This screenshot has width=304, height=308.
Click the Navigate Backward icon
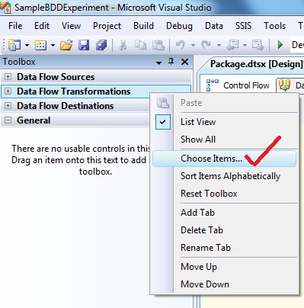tap(232, 45)
